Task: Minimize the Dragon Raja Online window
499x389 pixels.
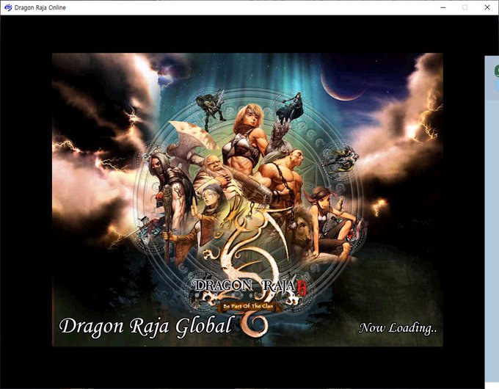Action: tap(443, 7)
